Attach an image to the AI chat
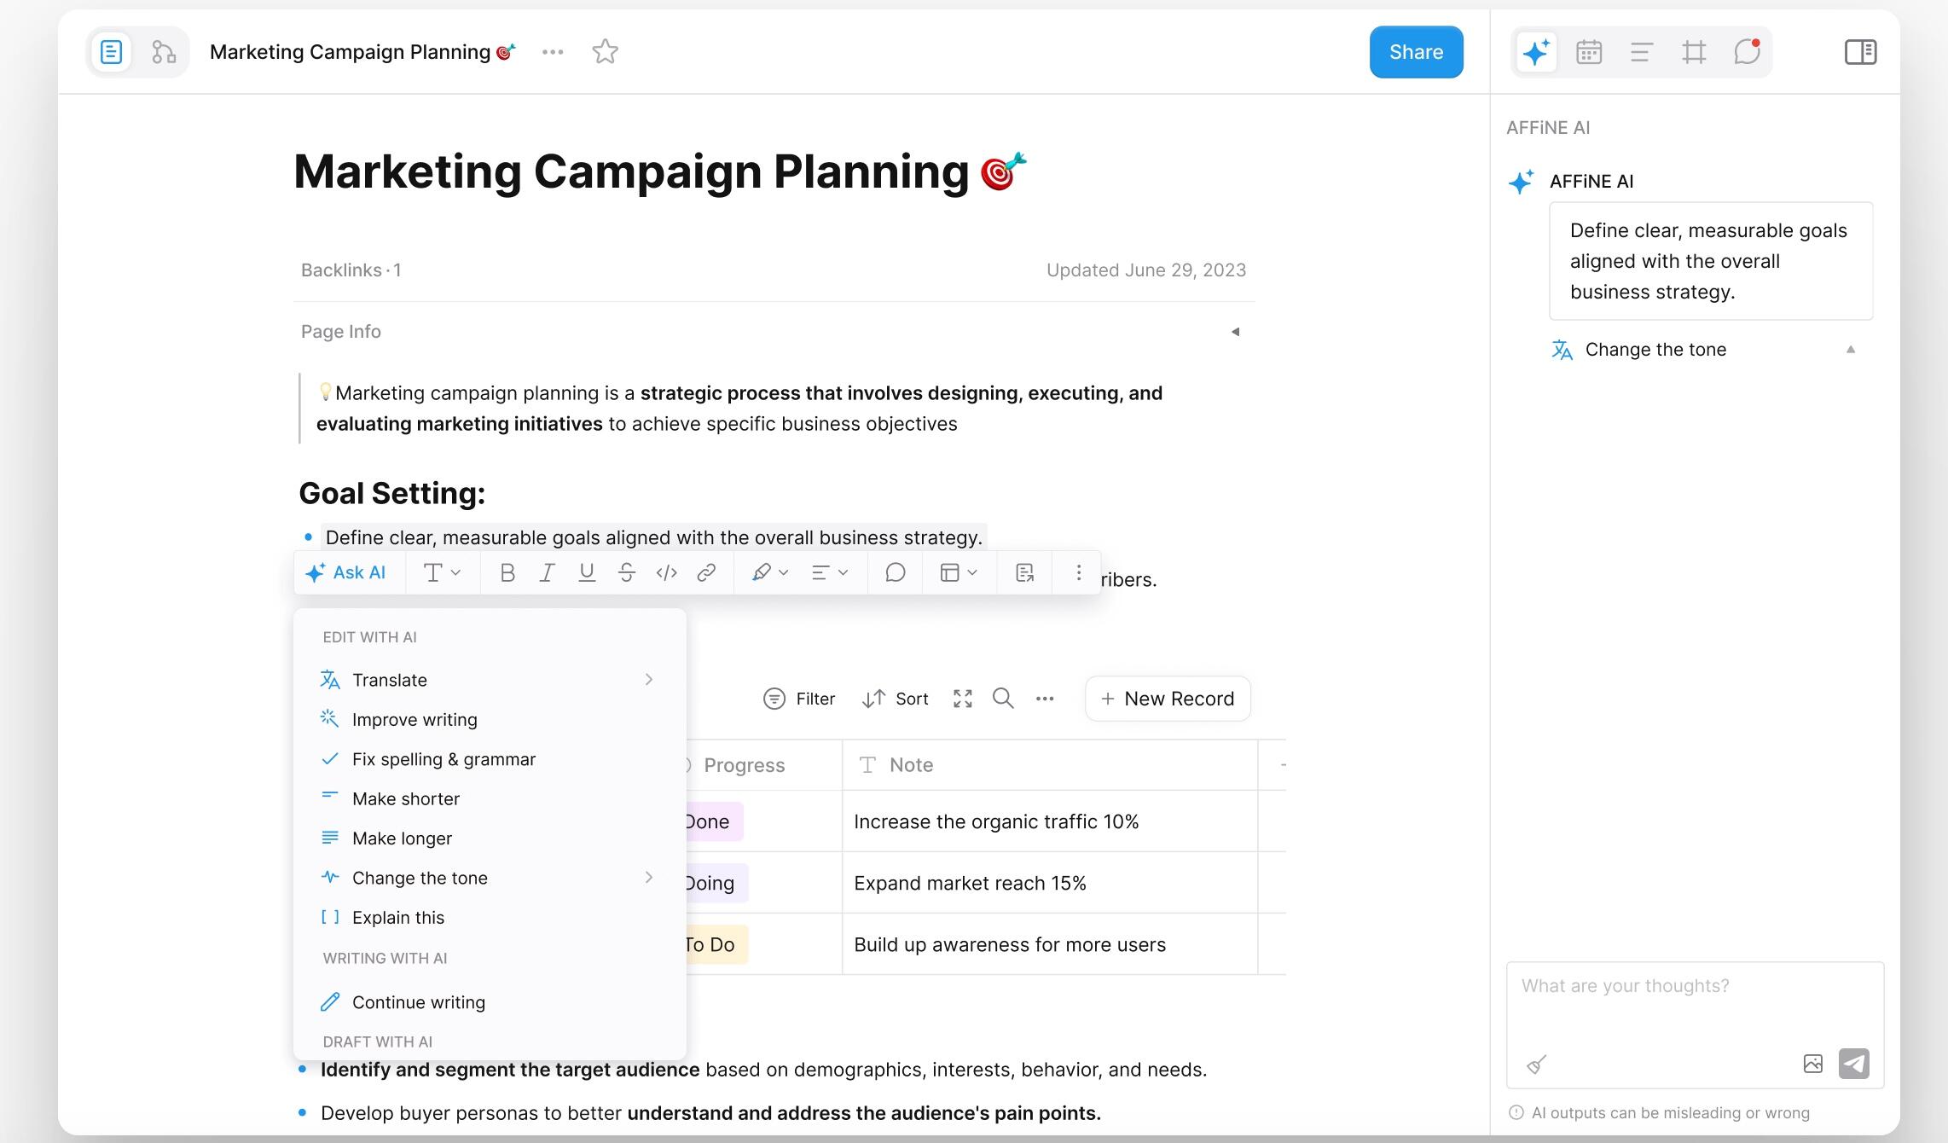This screenshot has width=1948, height=1143. pyautogui.click(x=1812, y=1065)
